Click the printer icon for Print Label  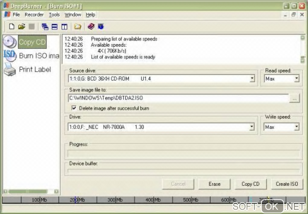[10, 69]
